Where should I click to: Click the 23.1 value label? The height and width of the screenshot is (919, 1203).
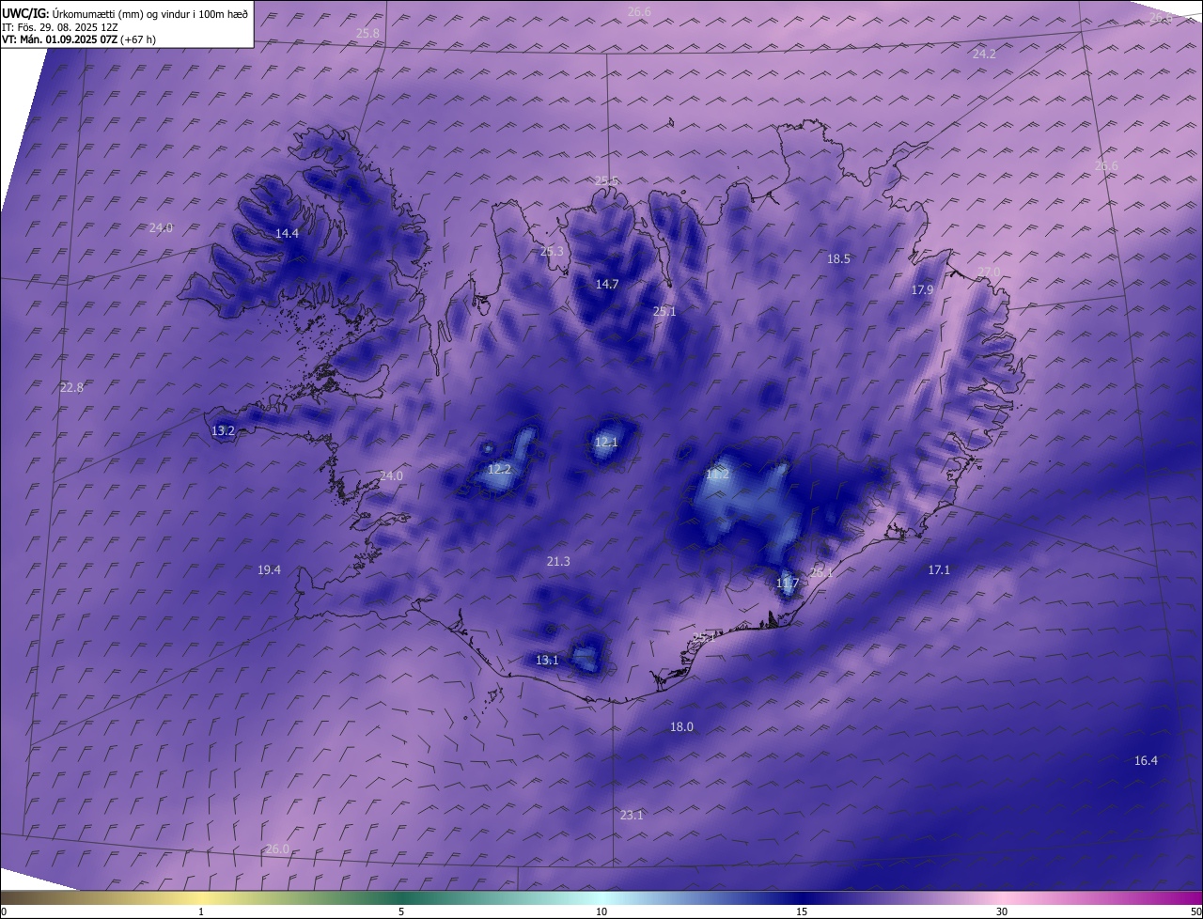click(632, 816)
